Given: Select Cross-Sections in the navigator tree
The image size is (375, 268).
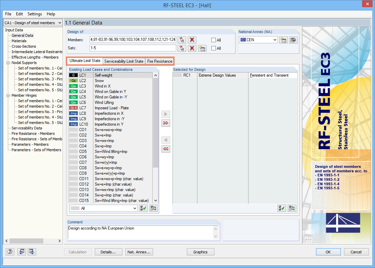Looking at the screenshot, I should [x=24, y=47].
